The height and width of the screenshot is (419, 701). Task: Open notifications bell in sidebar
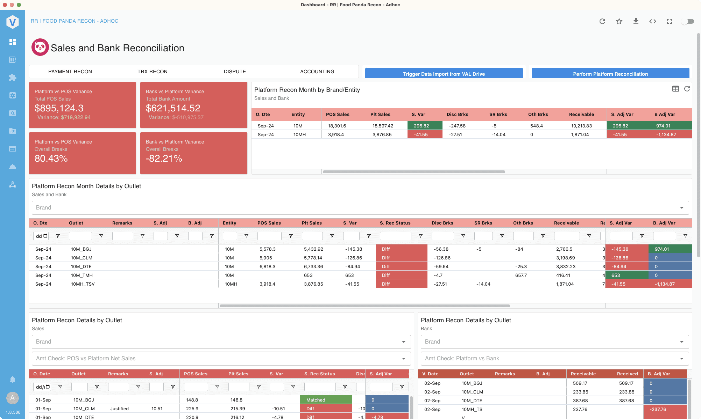pos(13,380)
